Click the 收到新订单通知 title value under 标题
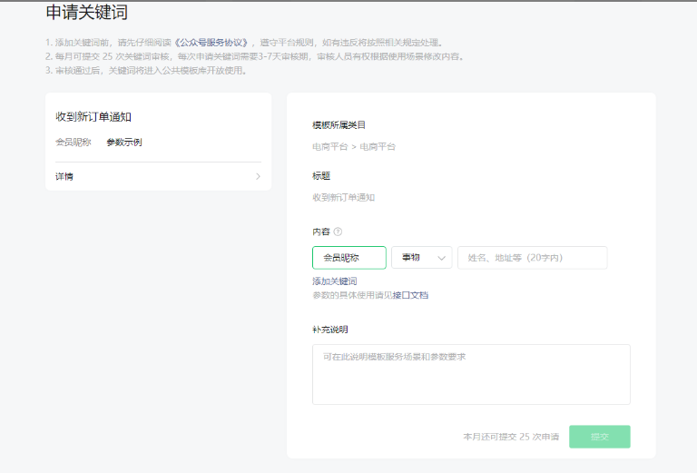 tap(343, 197)
